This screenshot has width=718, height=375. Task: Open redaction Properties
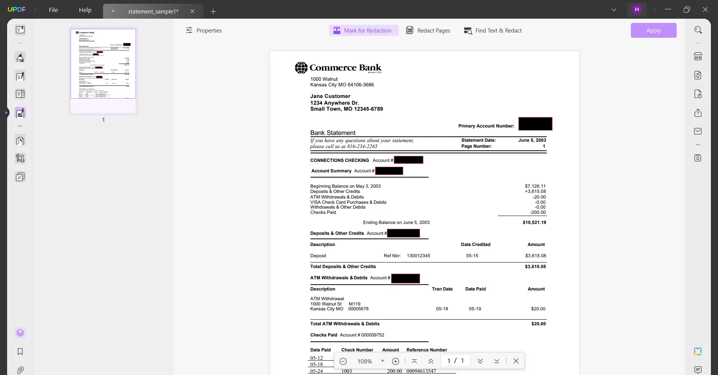tap(204, 30)
